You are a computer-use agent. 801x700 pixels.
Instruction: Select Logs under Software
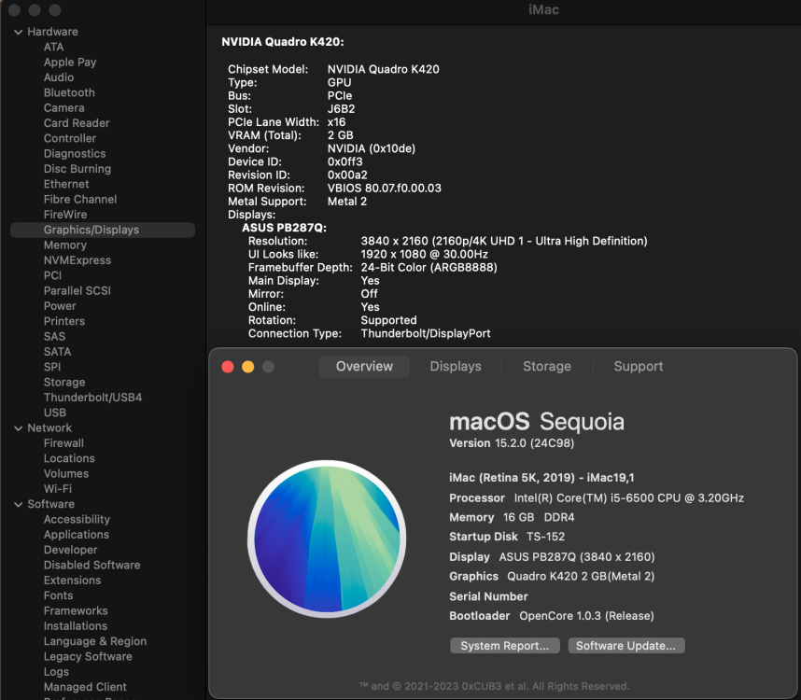click(56, 672)
